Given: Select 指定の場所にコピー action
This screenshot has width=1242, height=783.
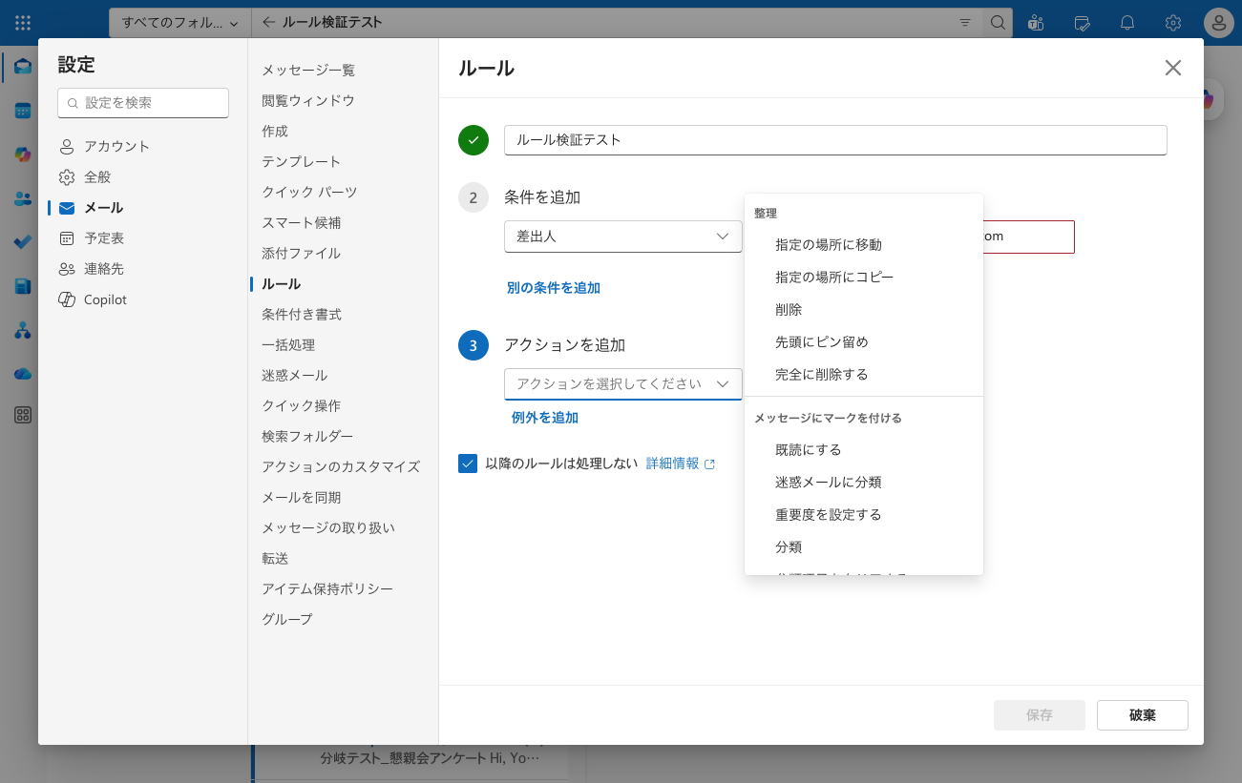Looking at the screenshot, I should tap(864, 278).
